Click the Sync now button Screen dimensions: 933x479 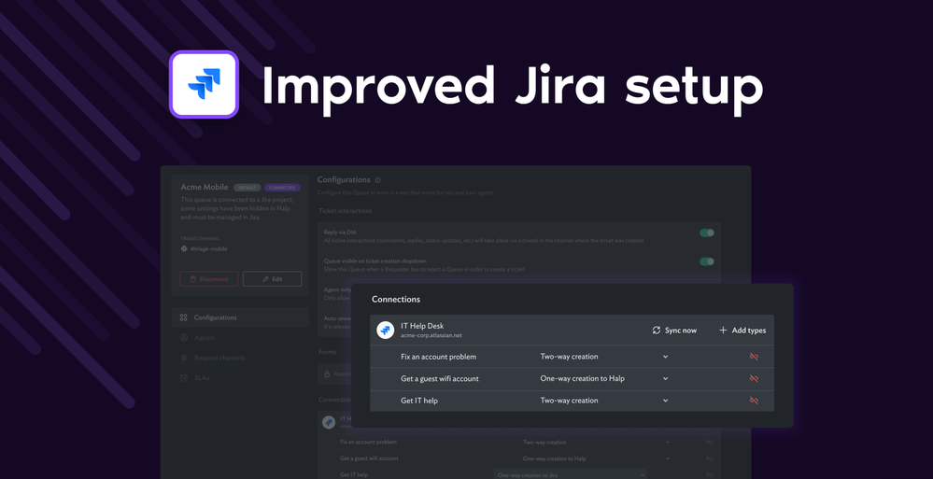674,331
